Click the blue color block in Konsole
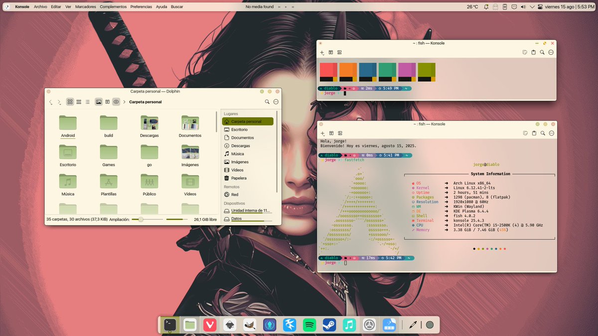Image resolution: width=598 pixels, height=336 pixels. (368, 72)
